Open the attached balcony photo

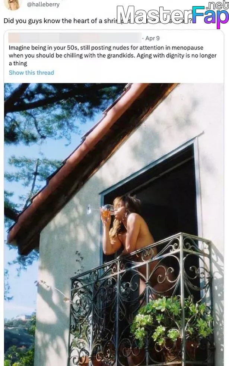coord(114,225)
